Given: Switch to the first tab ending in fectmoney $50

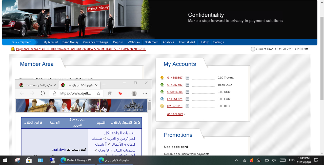Looking at the screenshot, I should [x=37, y=85].
